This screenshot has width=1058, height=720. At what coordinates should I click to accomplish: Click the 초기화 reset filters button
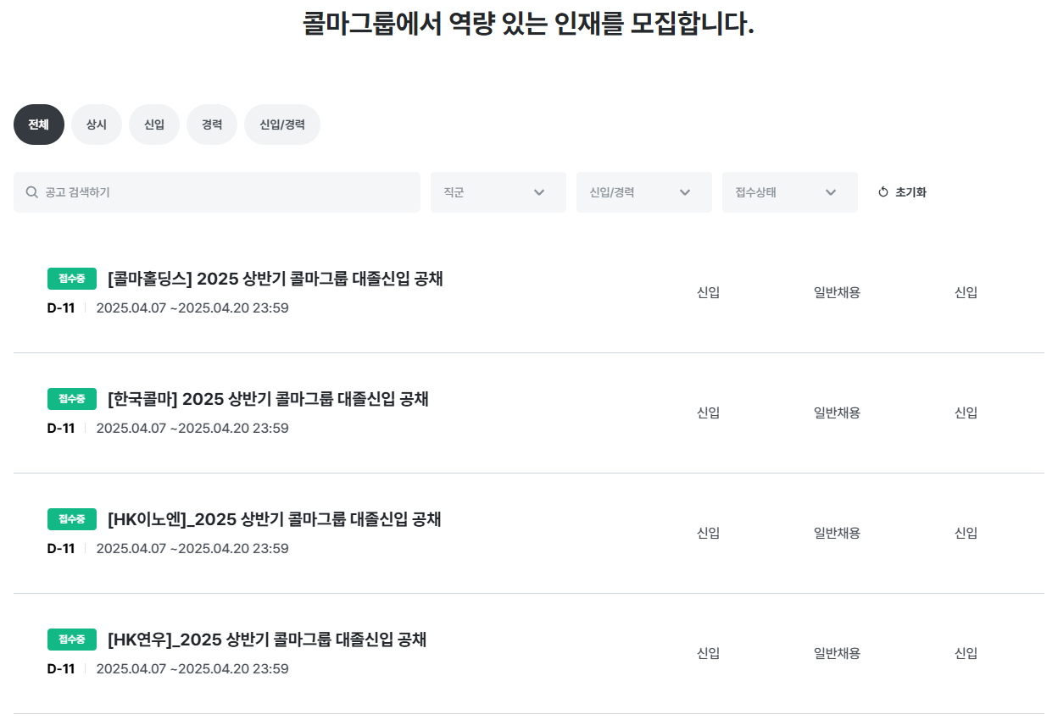click(910, 192)
